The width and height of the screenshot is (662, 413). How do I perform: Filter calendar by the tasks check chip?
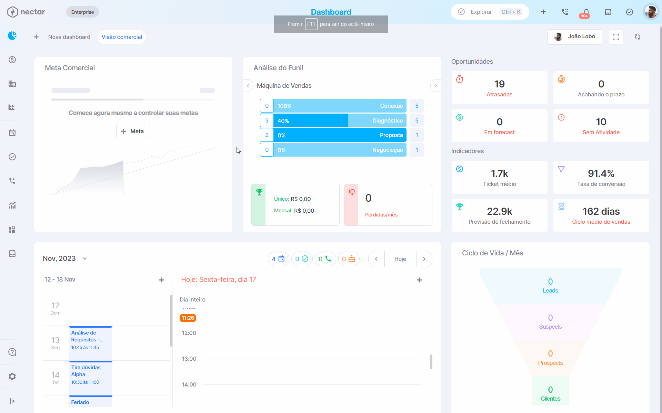tap(302, 259)
